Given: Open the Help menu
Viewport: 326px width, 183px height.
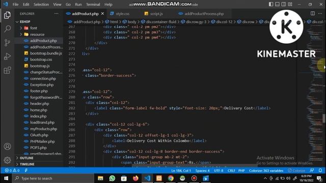Looking at the screenshot, I should point(108,5).
